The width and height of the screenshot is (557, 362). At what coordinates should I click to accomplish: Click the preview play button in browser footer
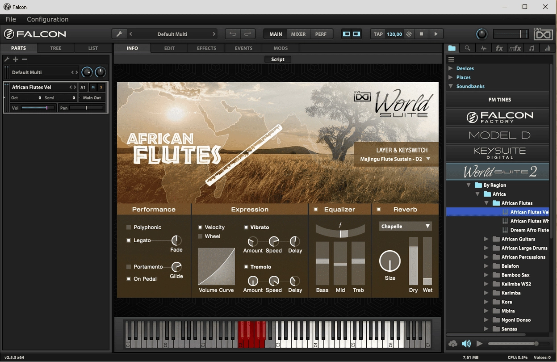[479, 344]
